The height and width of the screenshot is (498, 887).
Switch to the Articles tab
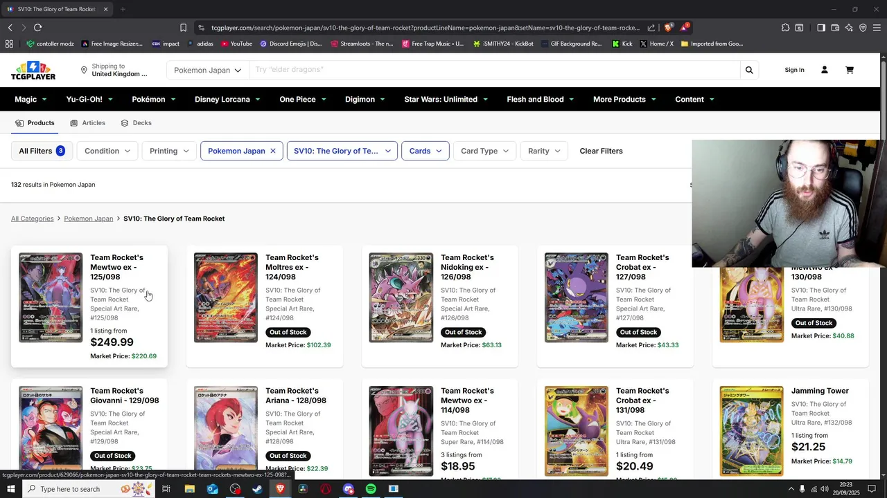88,123
